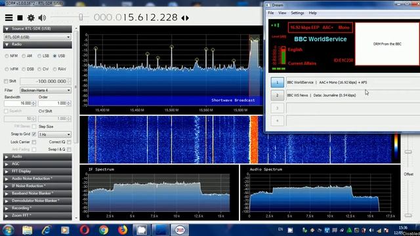Screen dimensions: 420x236
Task: Expand the IF Noise Reduction panel
Action: [x=37, y=186]
